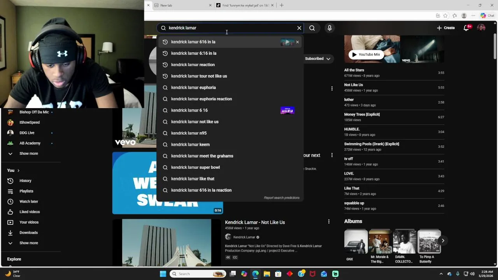Click the Windows taskbar Search box

(198, 274)
